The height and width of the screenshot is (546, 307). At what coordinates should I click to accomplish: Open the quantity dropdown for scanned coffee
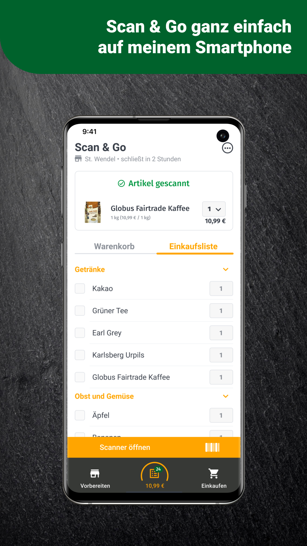click(214, 209)
